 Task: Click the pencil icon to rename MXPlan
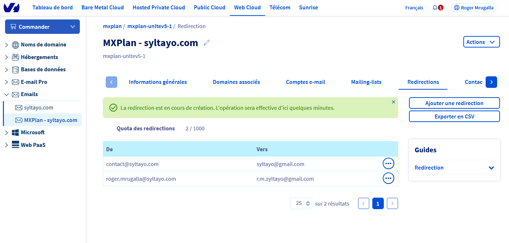(x=207, y=43)
